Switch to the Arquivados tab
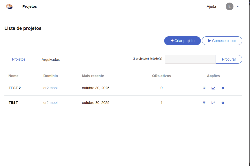Viewport: 250px width, 166px height. click(51, 60)
